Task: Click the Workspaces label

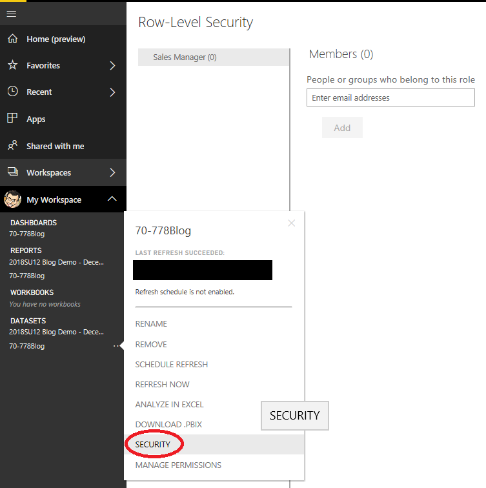Action: 49,173
